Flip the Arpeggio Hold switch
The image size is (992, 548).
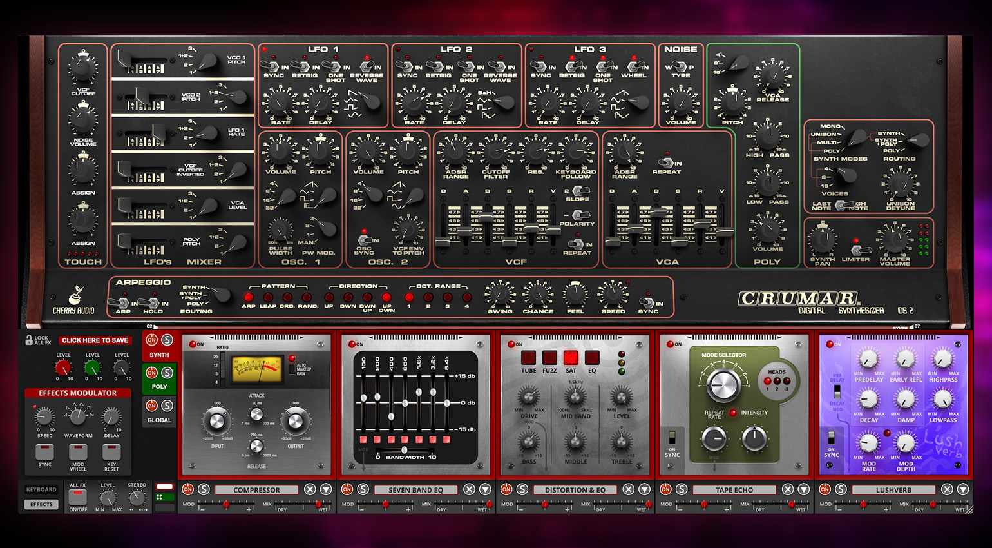point(152,302)
